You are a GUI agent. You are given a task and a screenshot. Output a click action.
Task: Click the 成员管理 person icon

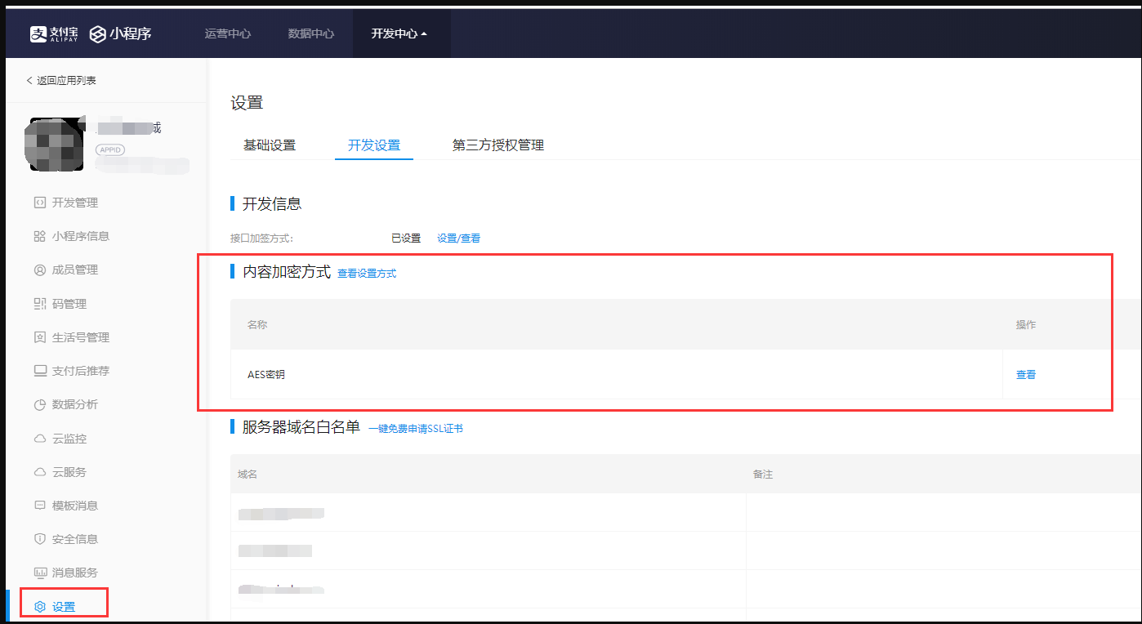[x=39, y=270]
